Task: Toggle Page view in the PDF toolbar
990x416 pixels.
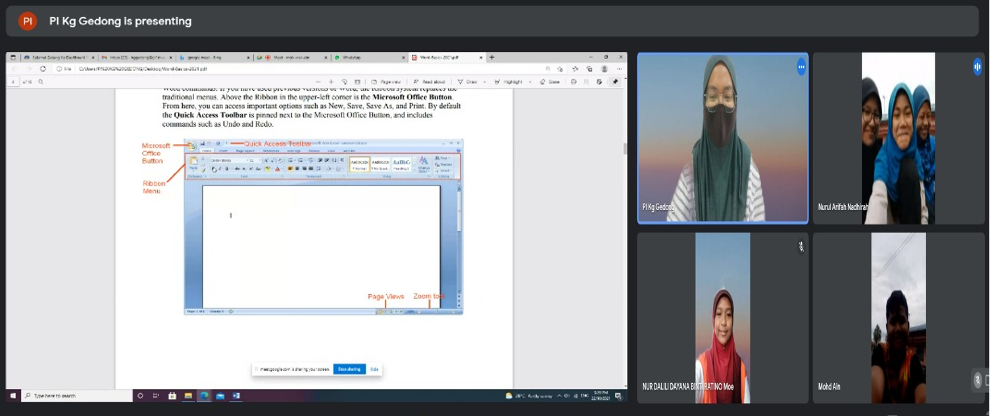Action: coord(386,82)
